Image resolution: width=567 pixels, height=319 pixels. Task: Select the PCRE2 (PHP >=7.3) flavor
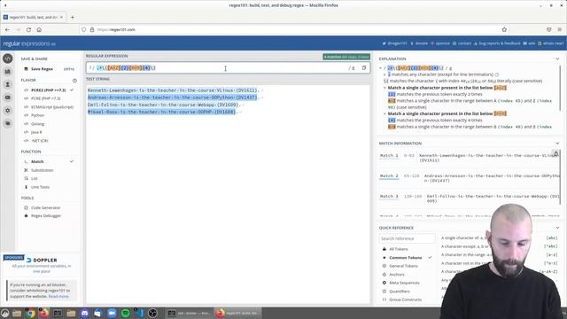pos(49,90)
